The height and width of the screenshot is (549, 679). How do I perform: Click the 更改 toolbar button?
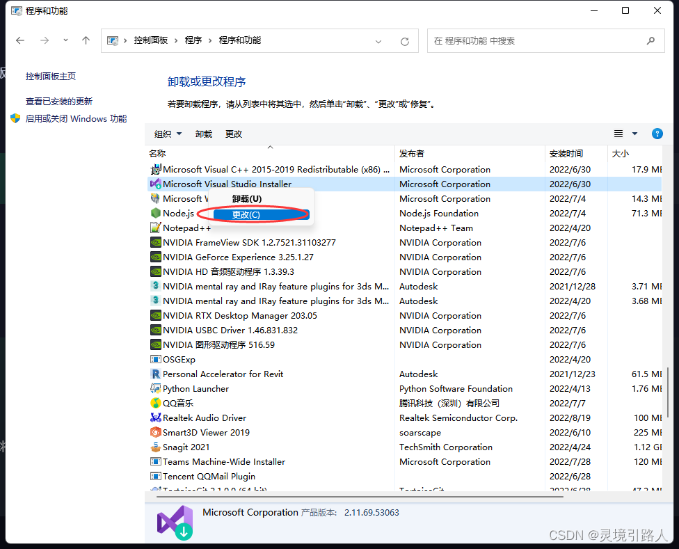[234, 134]
